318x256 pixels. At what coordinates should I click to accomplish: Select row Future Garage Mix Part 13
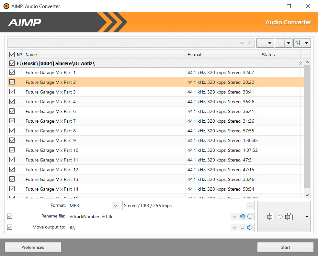(x=156, y=179)
